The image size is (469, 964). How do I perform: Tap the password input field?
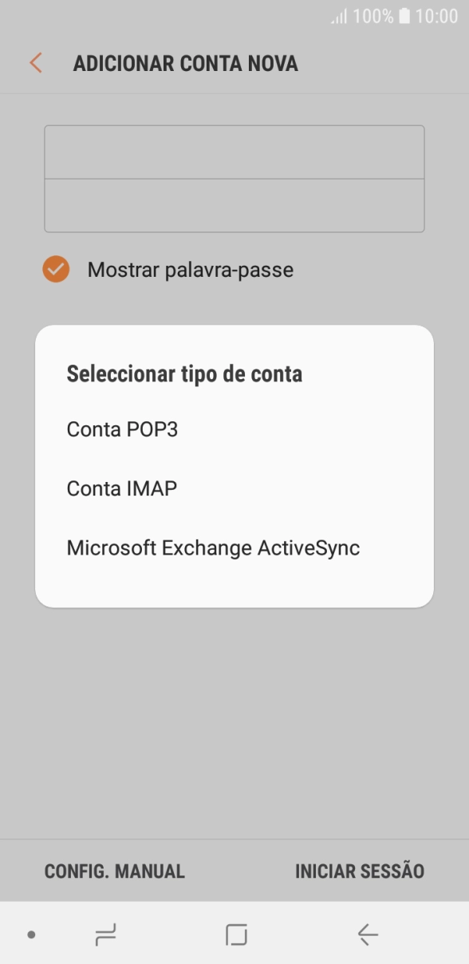pos(234,206)
